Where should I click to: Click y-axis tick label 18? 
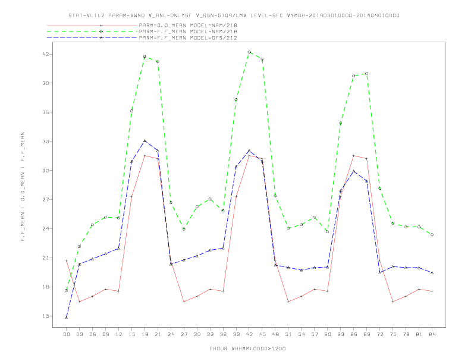click(46, 287)
